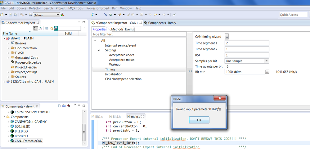Click the Collapse All icon in Components view
Image resolution: width=310 pixels, height=149 pixels.
pyautogui.click(x=59, y=106)
